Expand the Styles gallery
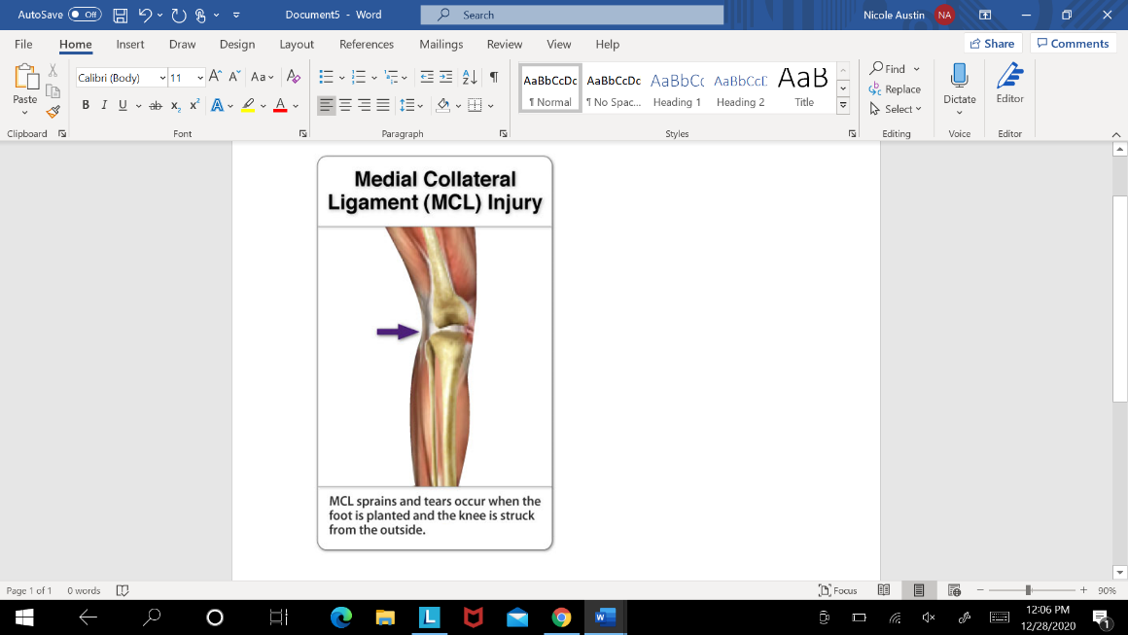The height and width of the screenshot is (635, 1128). (x=843, y=106)
